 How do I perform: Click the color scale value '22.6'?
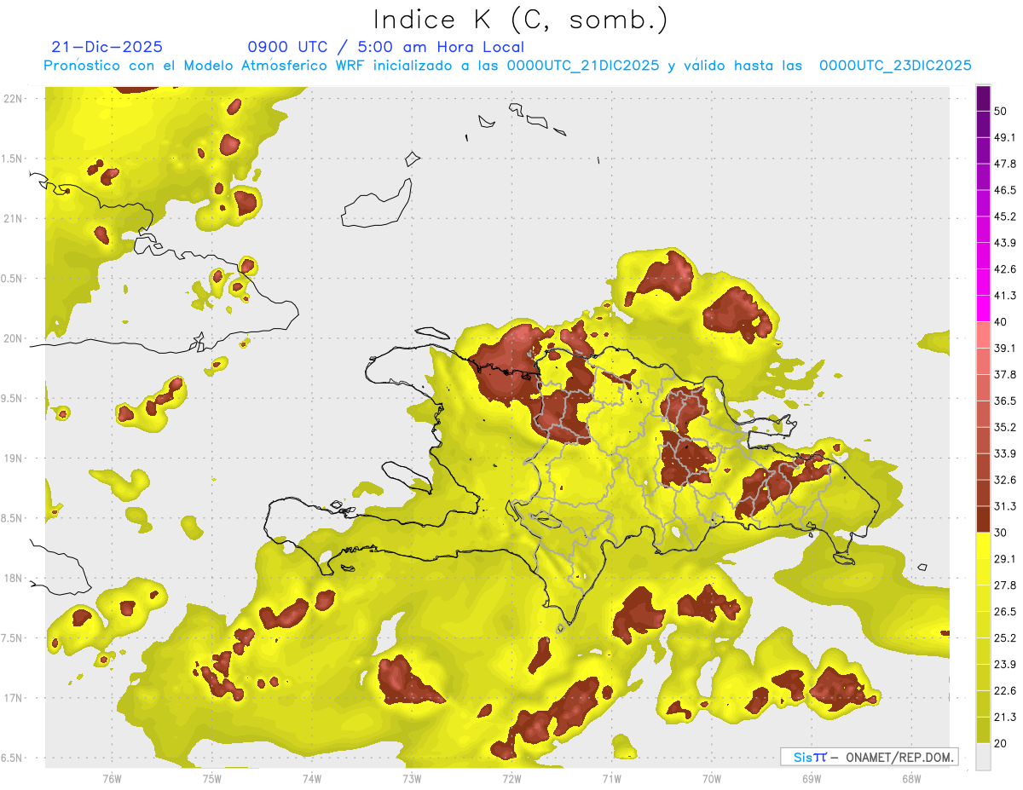tap(1005, 691)
